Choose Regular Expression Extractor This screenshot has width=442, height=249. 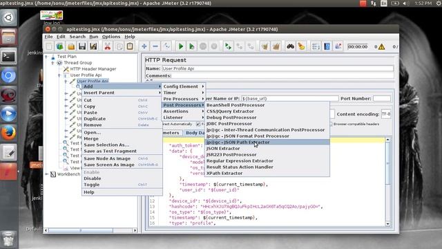[x=267, y=161]
